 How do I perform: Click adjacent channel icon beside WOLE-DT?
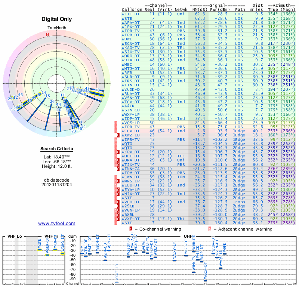click(115, 156)
